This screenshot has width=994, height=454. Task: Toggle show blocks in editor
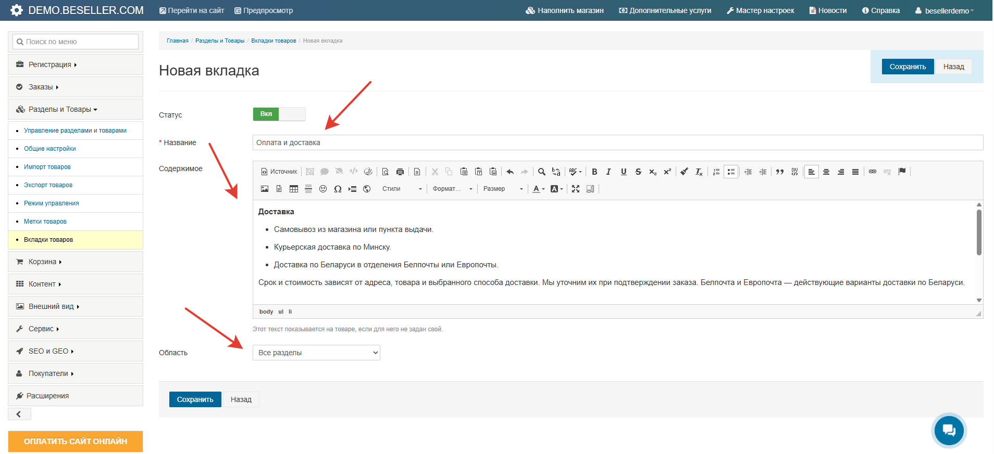click(x=590, y=189)
